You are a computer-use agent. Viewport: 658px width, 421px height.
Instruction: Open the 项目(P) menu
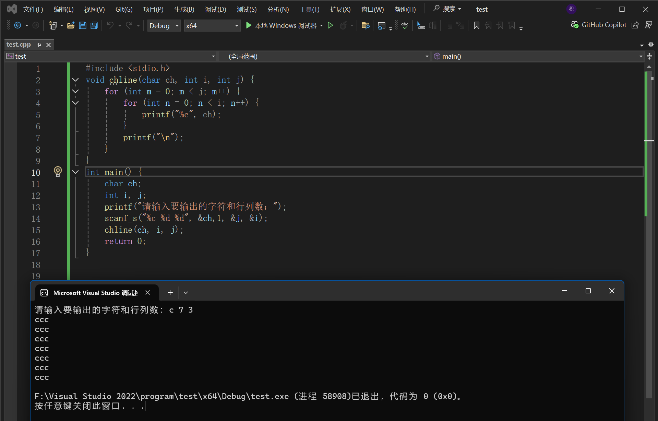pyautogui.click(x=153, y=9)
